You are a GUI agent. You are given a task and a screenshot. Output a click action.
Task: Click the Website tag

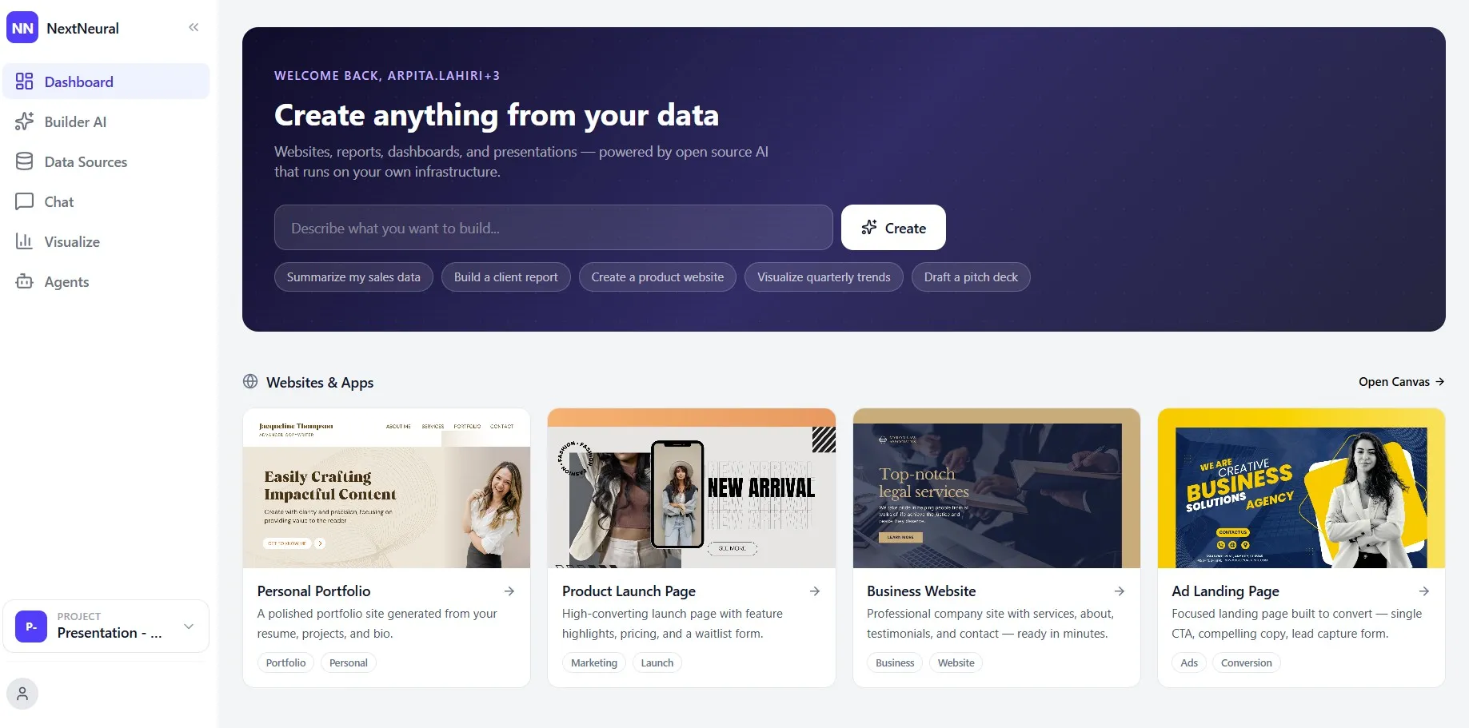tap(956, 662)
